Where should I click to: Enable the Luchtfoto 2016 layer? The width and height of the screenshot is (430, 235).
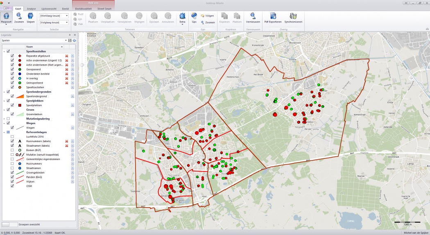[x=12, y=137]
